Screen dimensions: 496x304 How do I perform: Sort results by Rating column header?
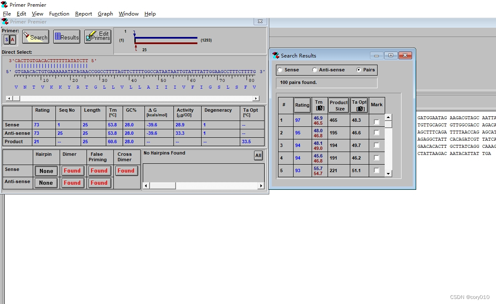(302, 105)
